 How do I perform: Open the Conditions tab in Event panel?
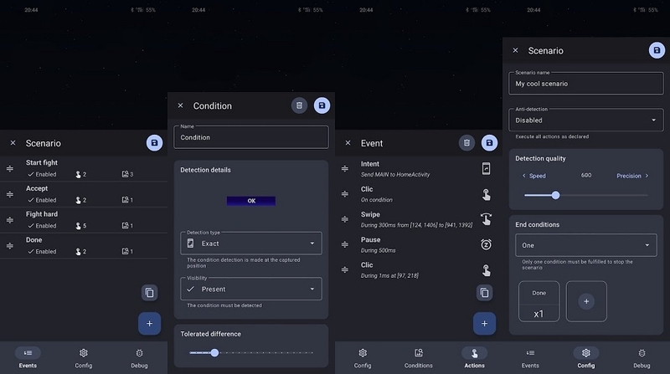(418, 358)
